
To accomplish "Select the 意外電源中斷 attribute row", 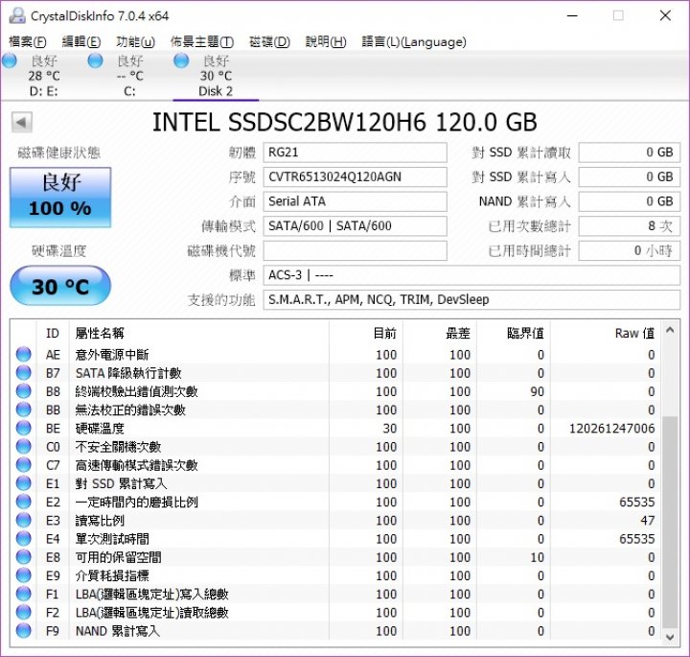I will (335, 355).
